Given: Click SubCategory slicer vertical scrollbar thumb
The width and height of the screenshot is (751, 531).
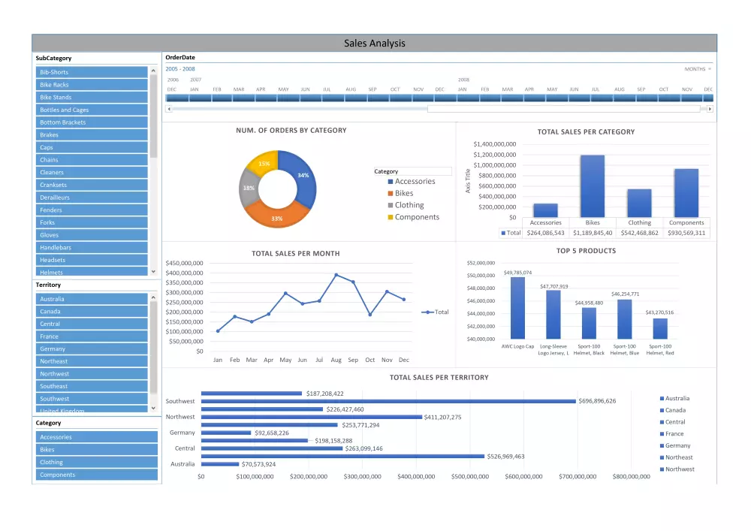Looking at the screenshot, I should click(153, 116).
